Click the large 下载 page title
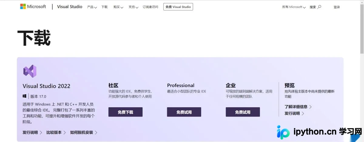 click(34, 38)
